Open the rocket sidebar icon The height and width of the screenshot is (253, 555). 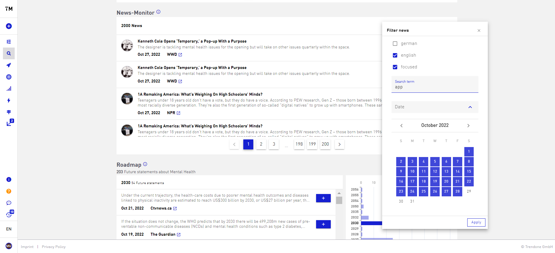pyautogui.click(x=9, y=65)
